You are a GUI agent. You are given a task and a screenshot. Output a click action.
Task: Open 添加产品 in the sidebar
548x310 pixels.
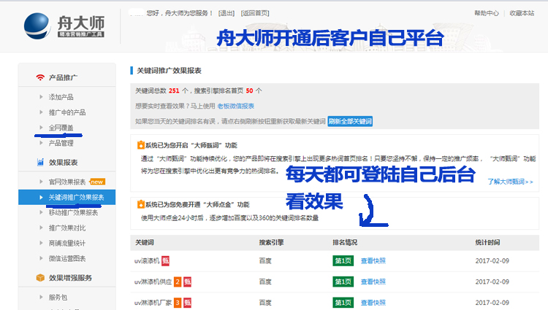pyautogui.click(x=61, y=97)
